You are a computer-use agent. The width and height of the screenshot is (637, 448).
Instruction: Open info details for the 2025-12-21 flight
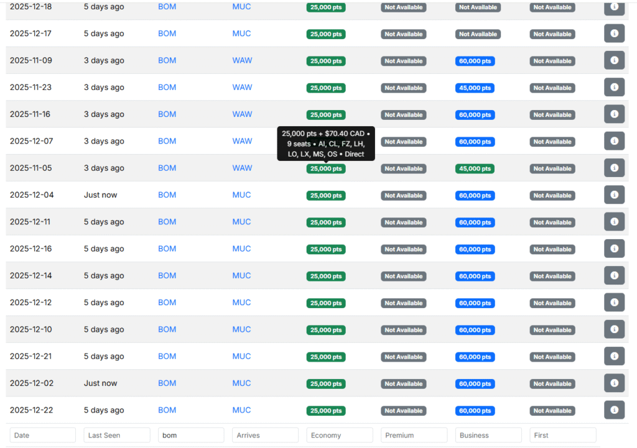tap(614, 356)
